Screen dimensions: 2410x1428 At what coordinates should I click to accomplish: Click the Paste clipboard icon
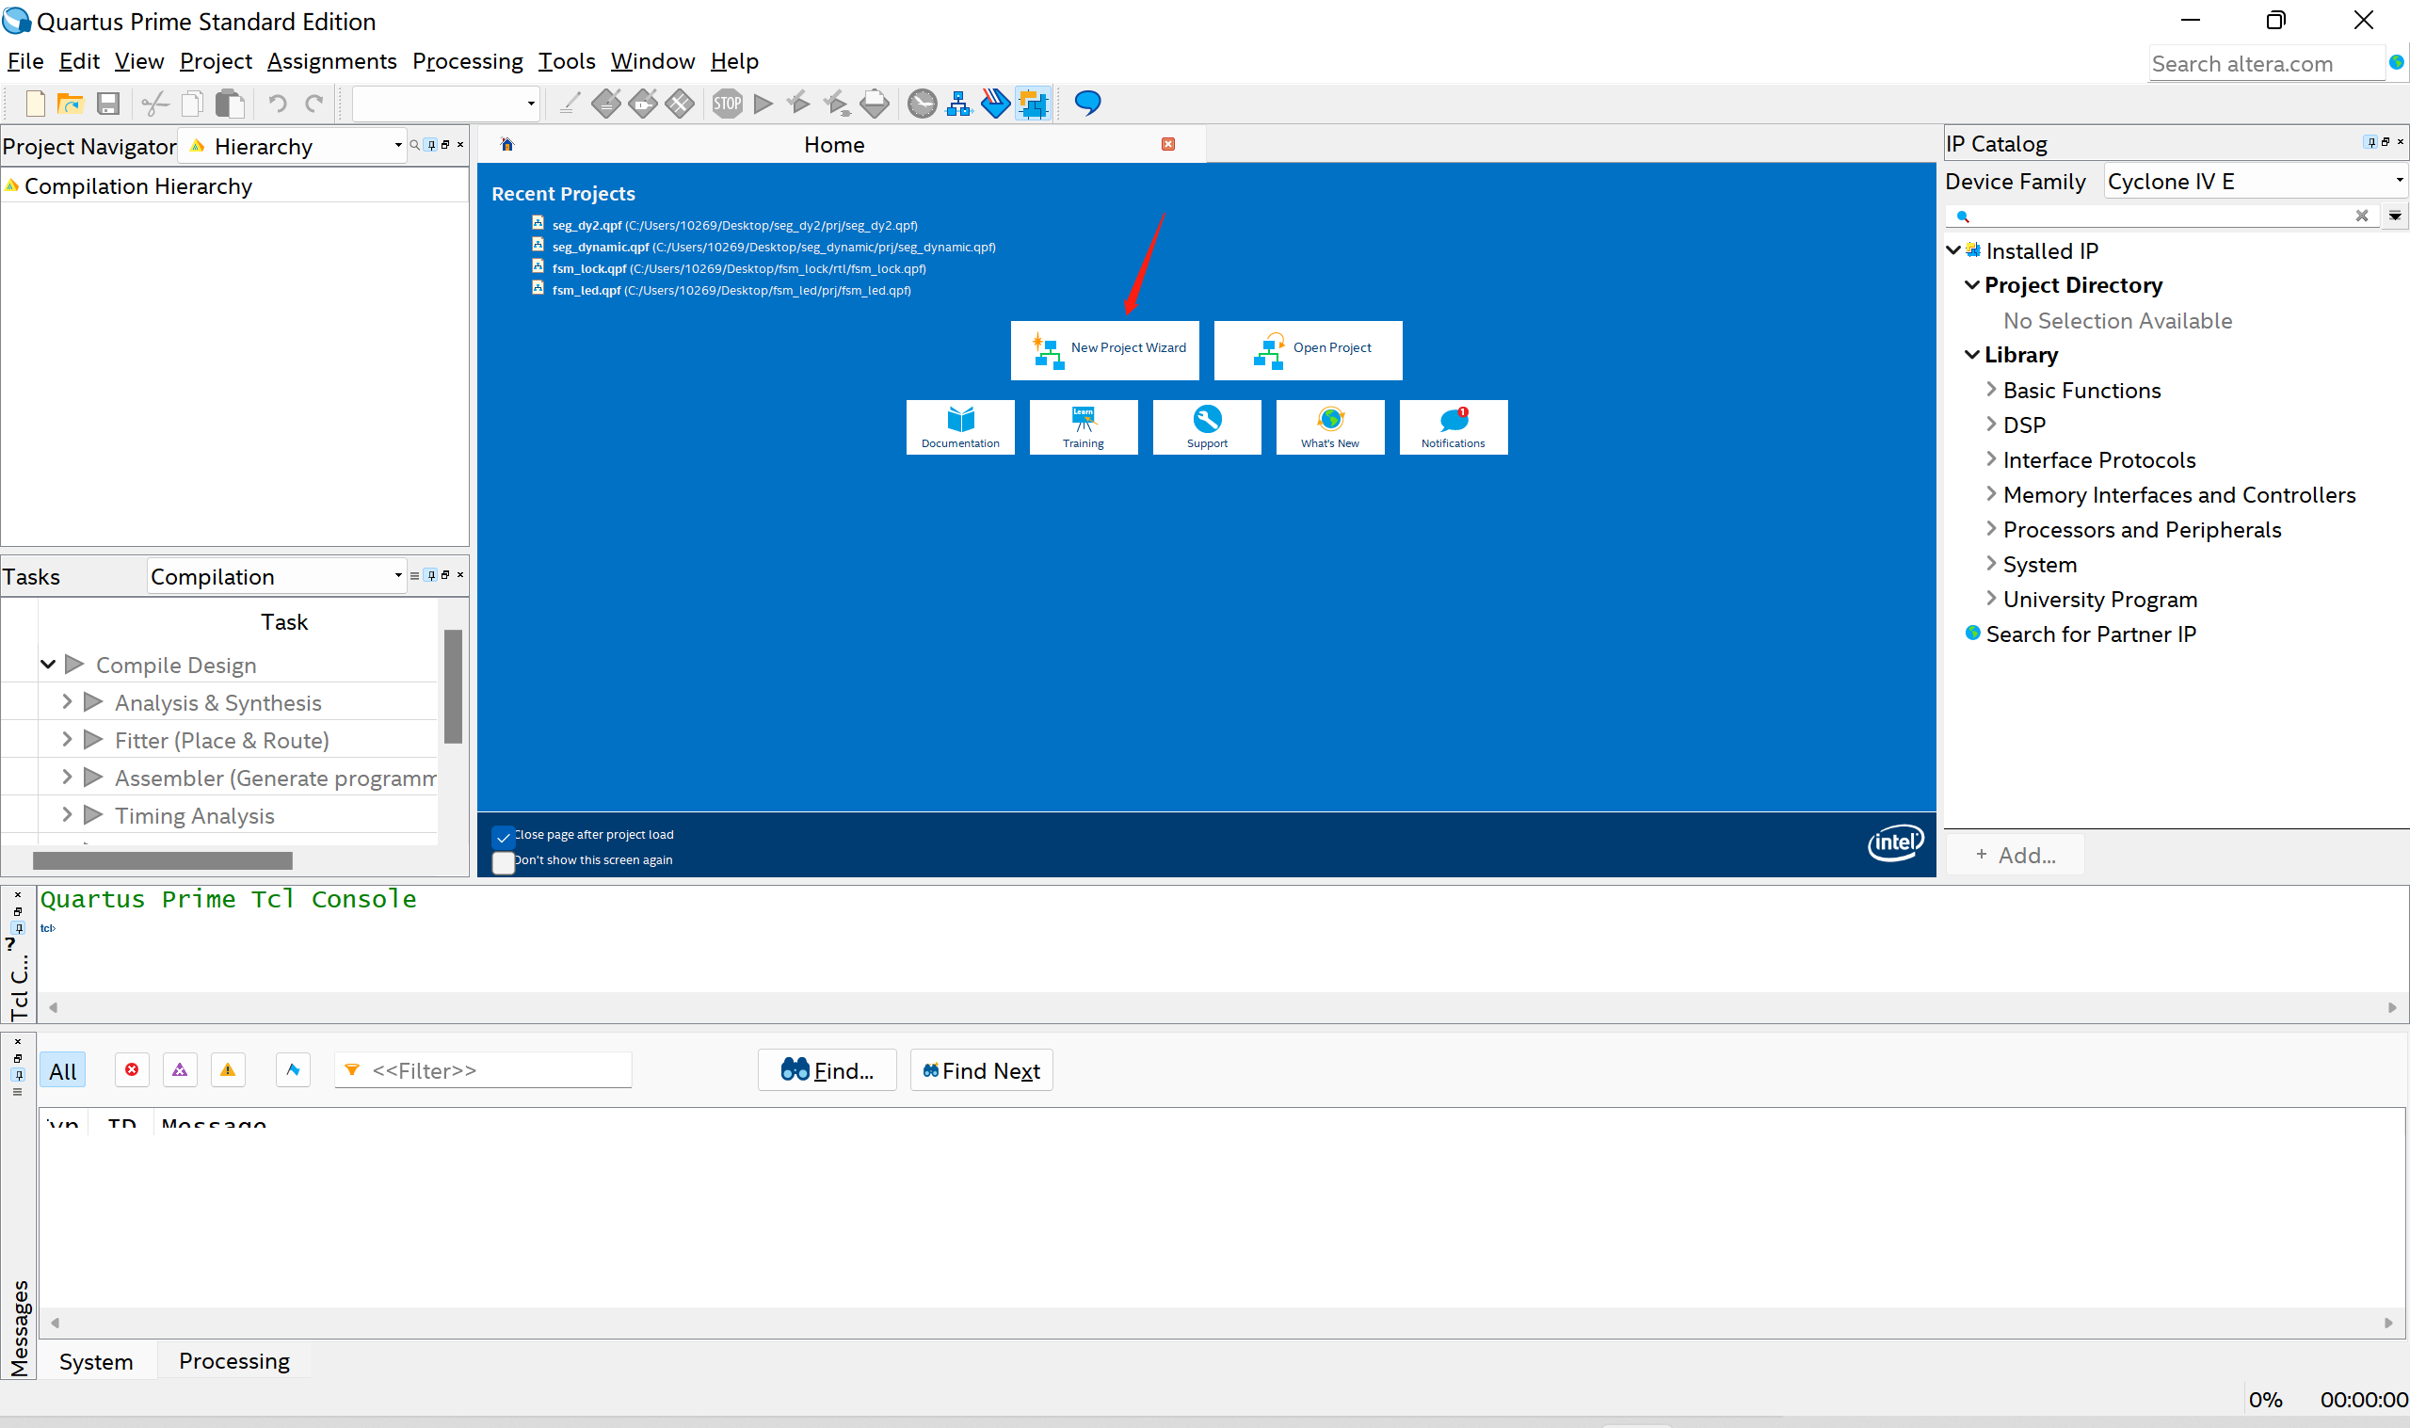tap(230, 103)
